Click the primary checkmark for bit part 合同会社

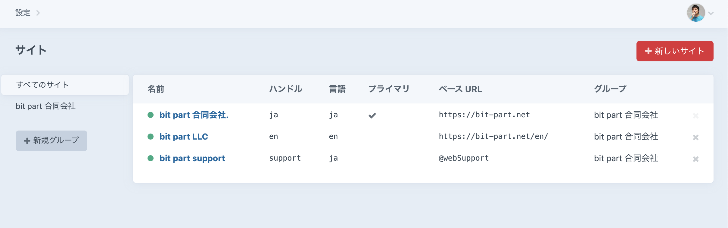373,116
